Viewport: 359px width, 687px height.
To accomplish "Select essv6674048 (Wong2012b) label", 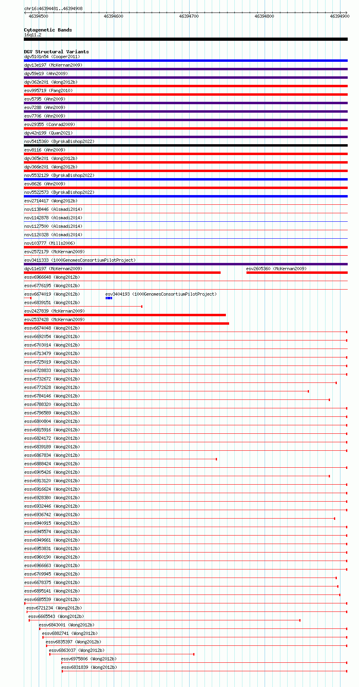I will (52, 328).
